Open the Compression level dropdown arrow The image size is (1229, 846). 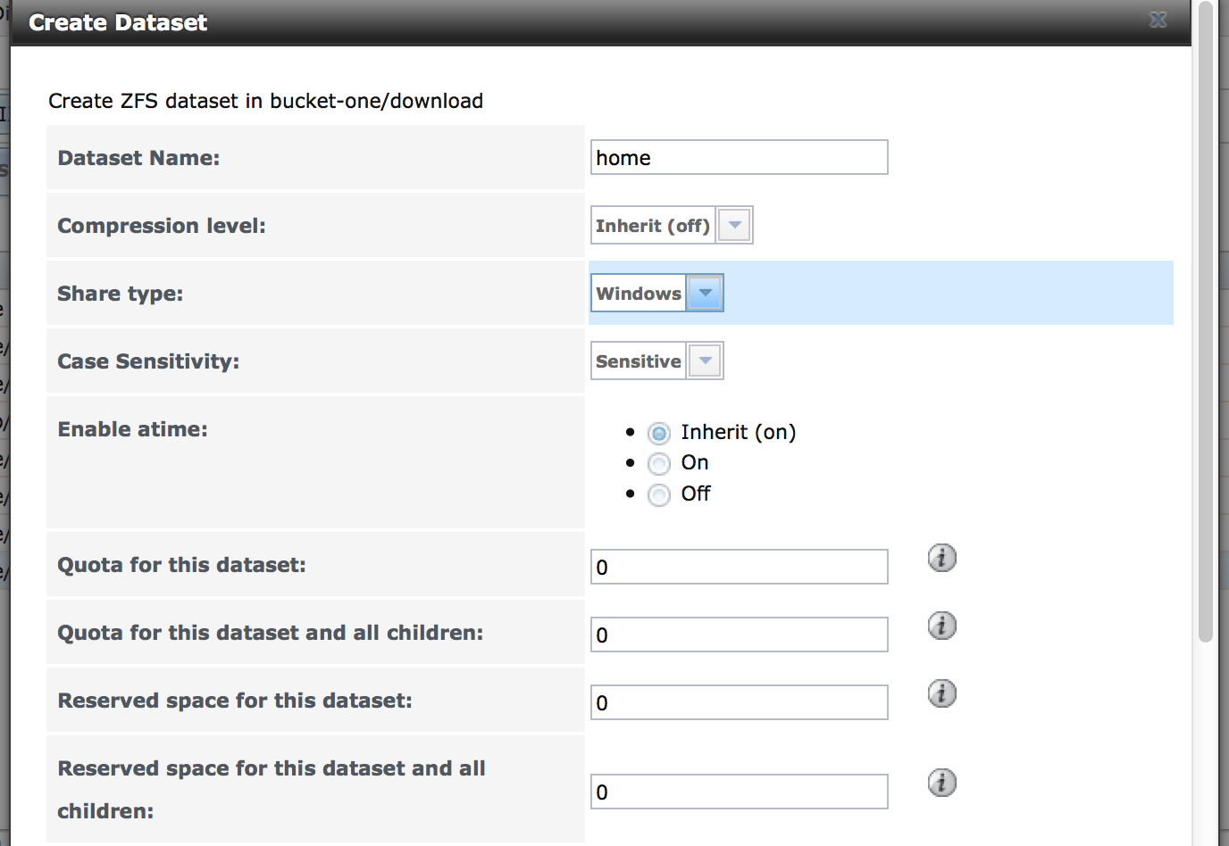[734, 225]
